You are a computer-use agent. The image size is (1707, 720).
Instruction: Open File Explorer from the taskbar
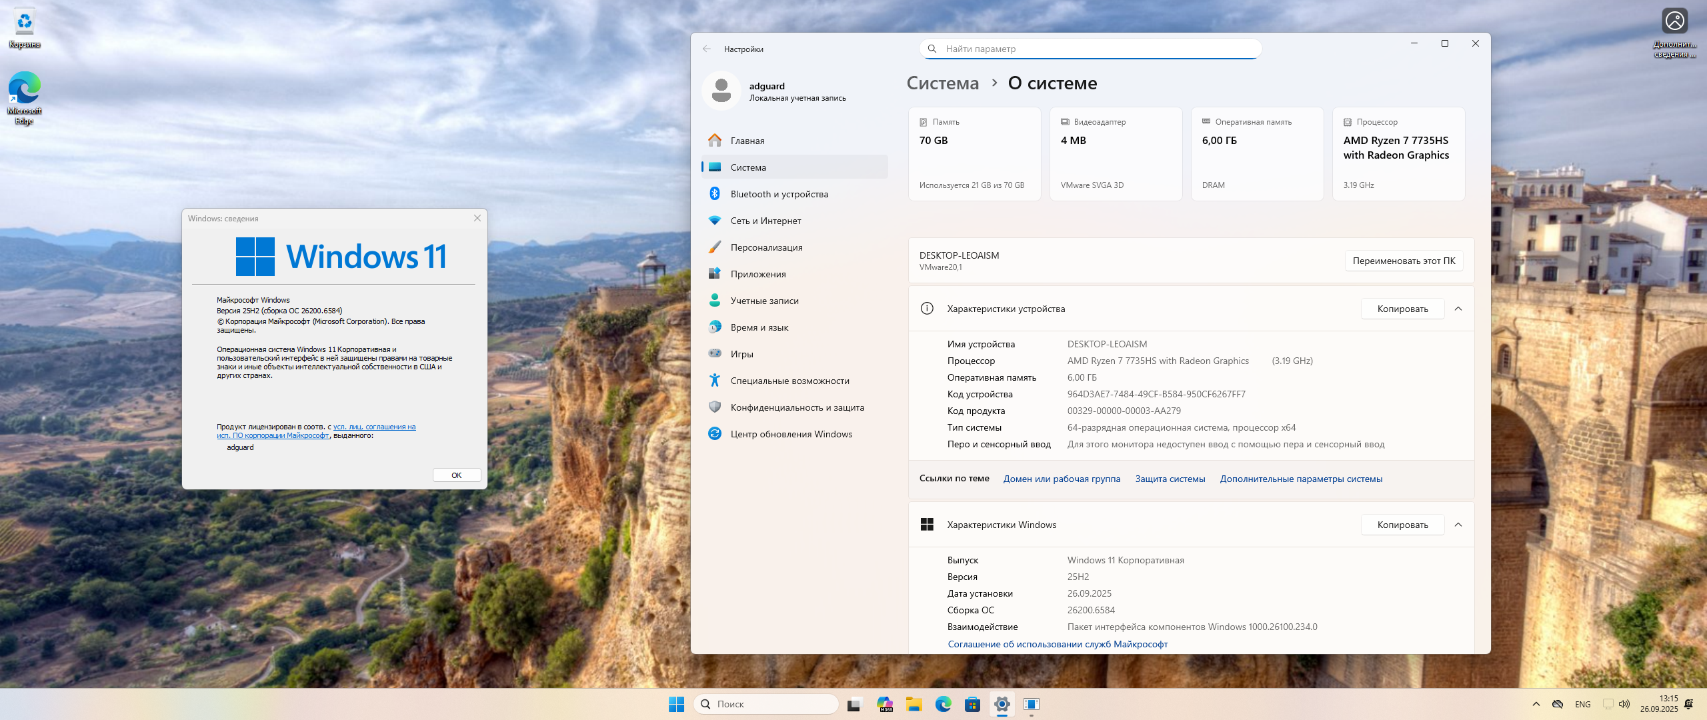pos(914,704)
